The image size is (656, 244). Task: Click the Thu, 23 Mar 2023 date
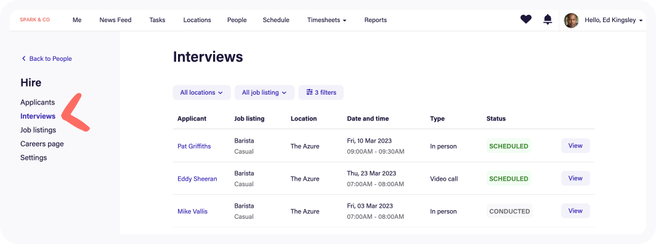pos(371,173)
